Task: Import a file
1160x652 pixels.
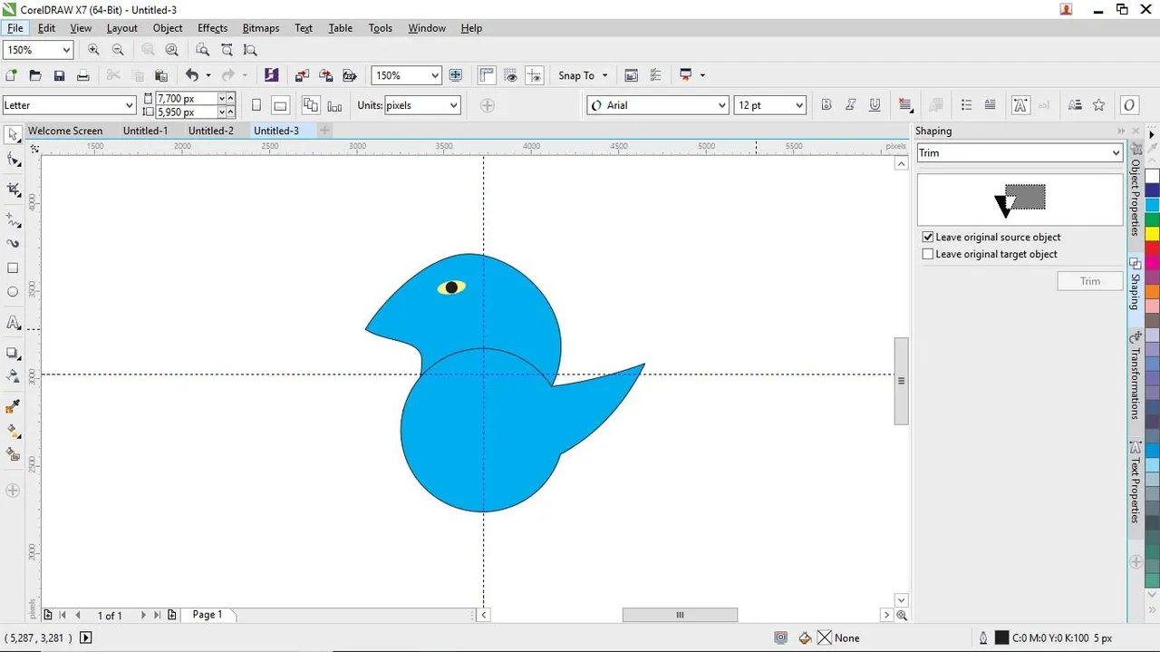Action: pyautogui.click(x=302, y=75)
